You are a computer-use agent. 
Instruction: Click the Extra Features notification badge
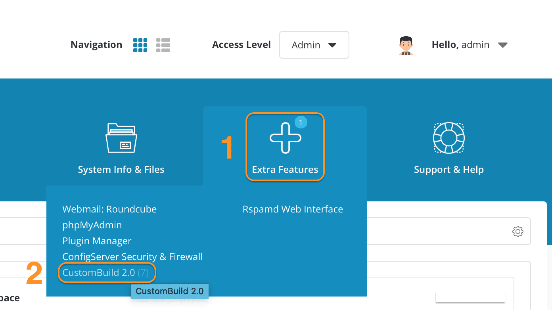301,123
